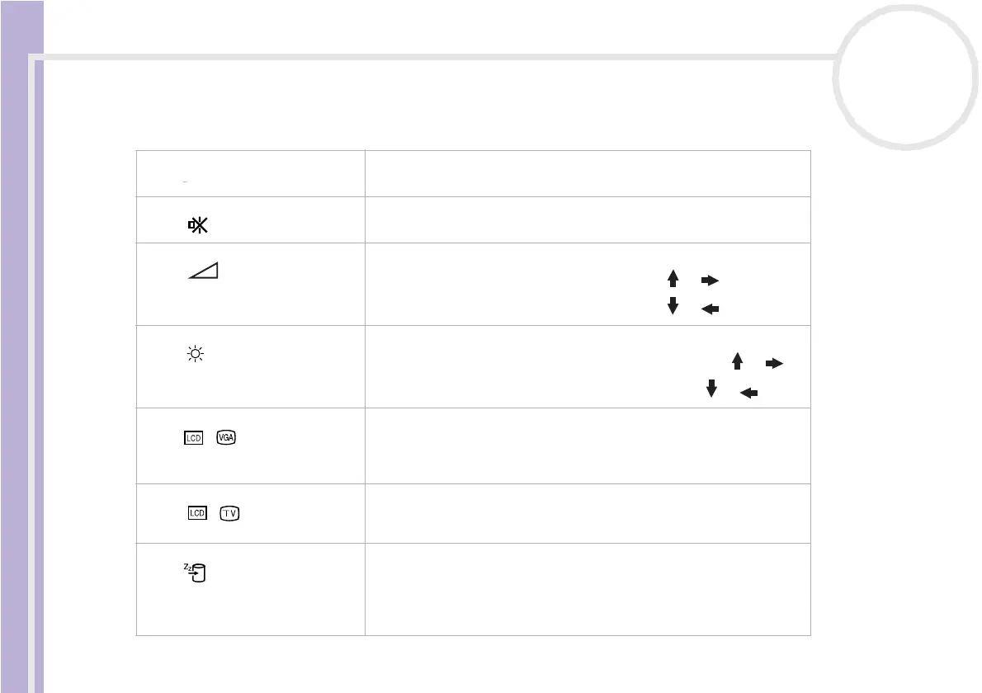Image resolution: width=982 pixels, height=693 pixels.
Task: Click the muted speaker icon
Action: coord(196,224)
